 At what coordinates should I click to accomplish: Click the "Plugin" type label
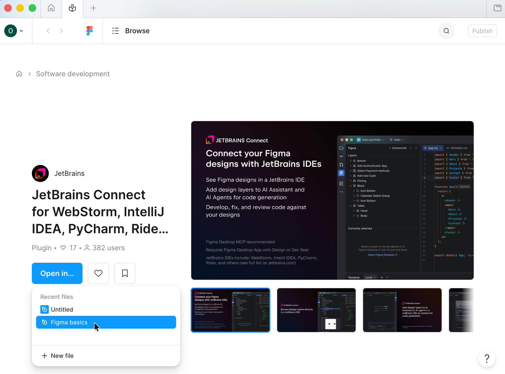click(x=42, y=248)
